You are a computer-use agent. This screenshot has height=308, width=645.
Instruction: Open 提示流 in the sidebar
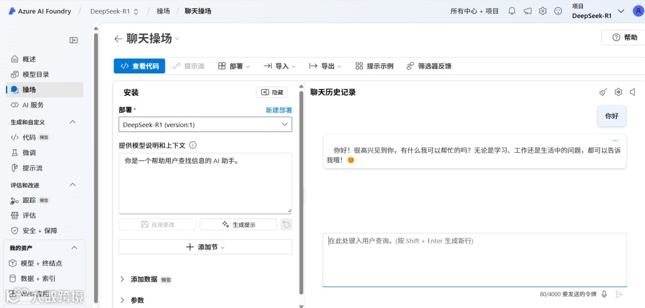44,168
